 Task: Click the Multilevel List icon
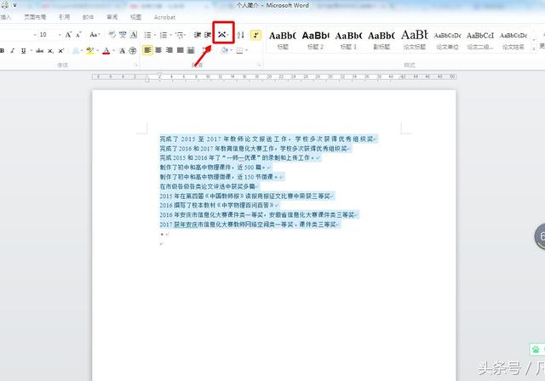179,35
